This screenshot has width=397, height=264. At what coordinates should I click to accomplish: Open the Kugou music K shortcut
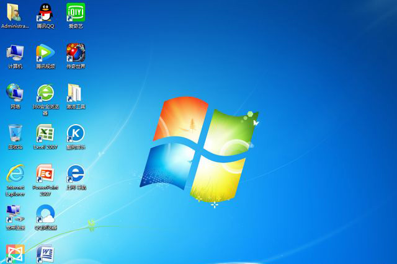[76, 133]
